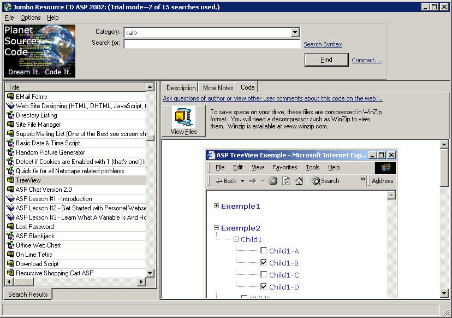Image resolution: width=452 pixels, height=318 pixels.
Task: Expand the Exemple1 tree node
Action: (x=216, y=206)
